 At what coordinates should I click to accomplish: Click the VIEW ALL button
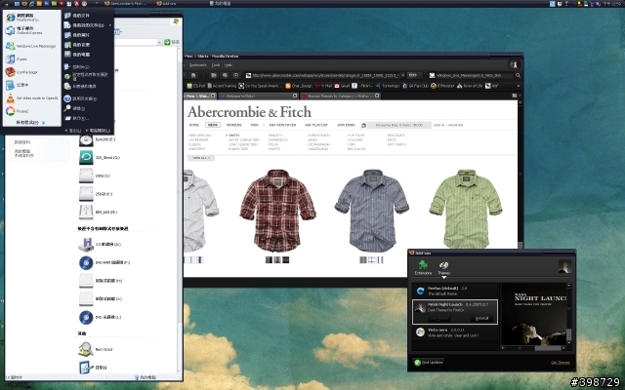[201, 158]
